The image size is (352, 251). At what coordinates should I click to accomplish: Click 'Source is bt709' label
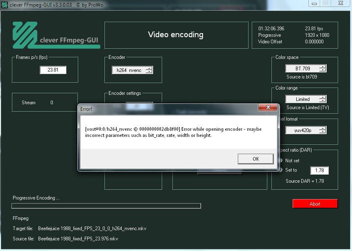[302, 77]
